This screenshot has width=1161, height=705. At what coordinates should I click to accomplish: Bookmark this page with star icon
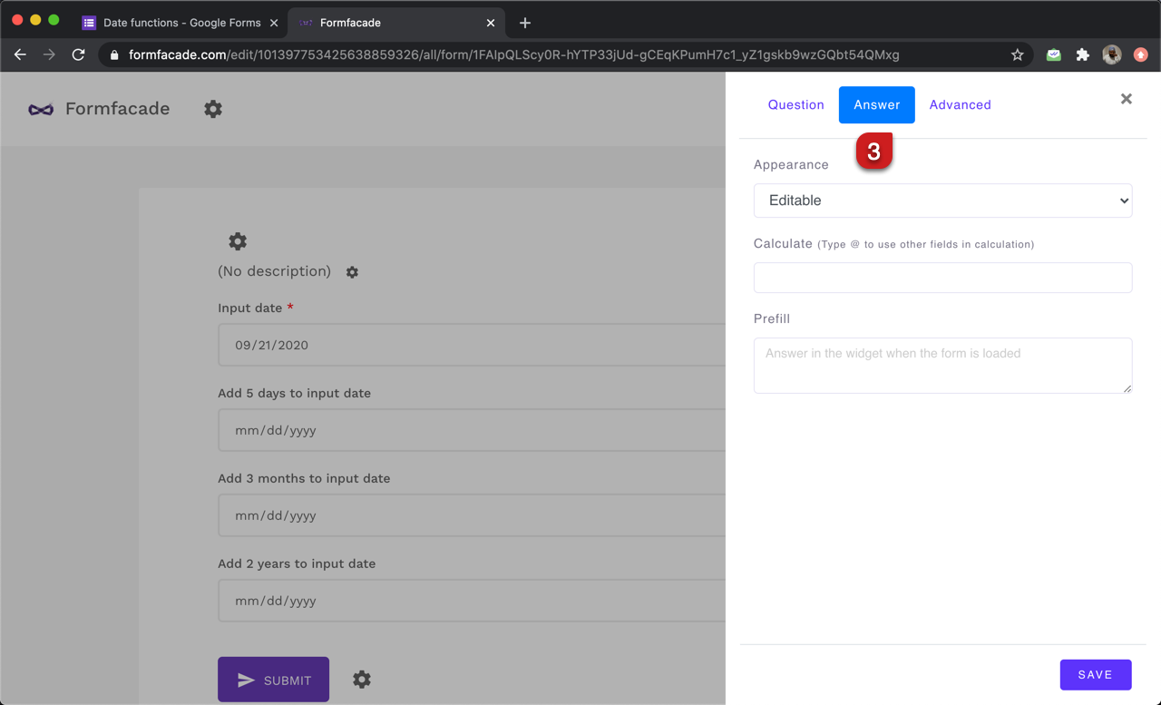click(1018, 54)
